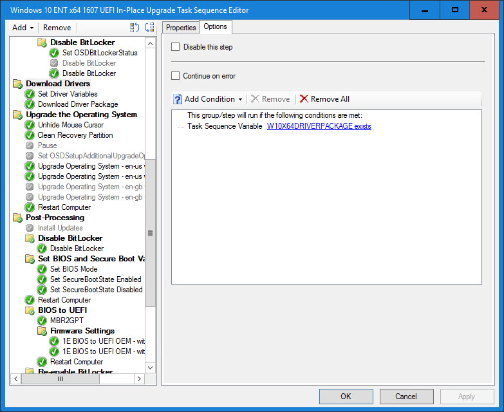Click the green check icon beside MBR2GPT

(x=42, y=321)
